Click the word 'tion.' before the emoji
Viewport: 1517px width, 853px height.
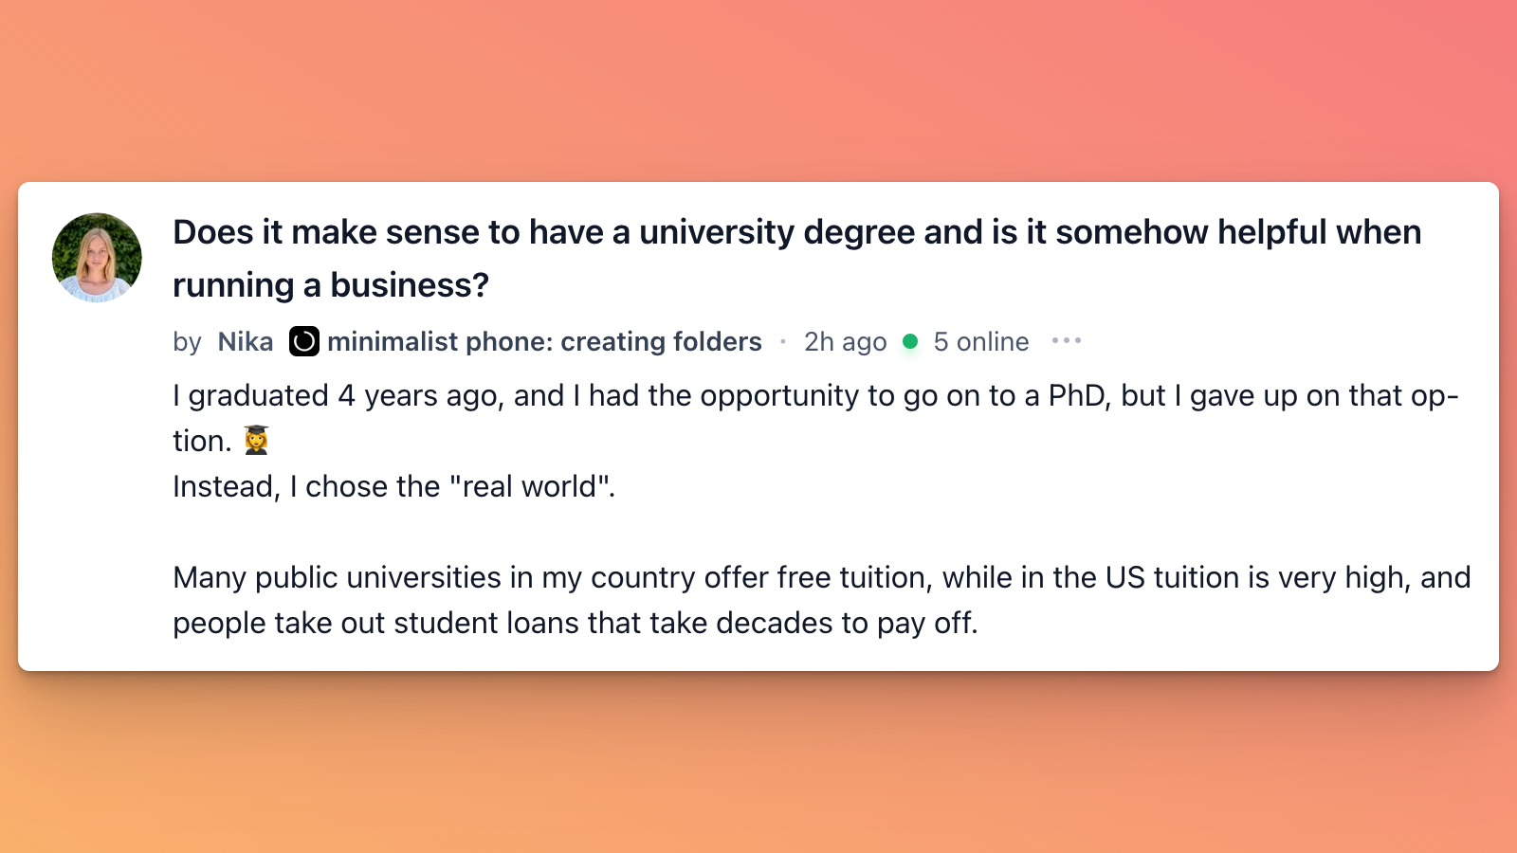click(x=202, y=441)
